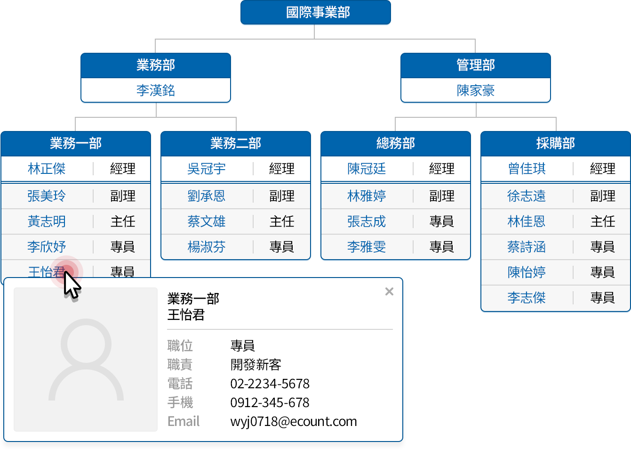Image resolution: width=631 pixels, height=450 pixels.
Task: Show details for 李志傑
Action: point(527,298)
